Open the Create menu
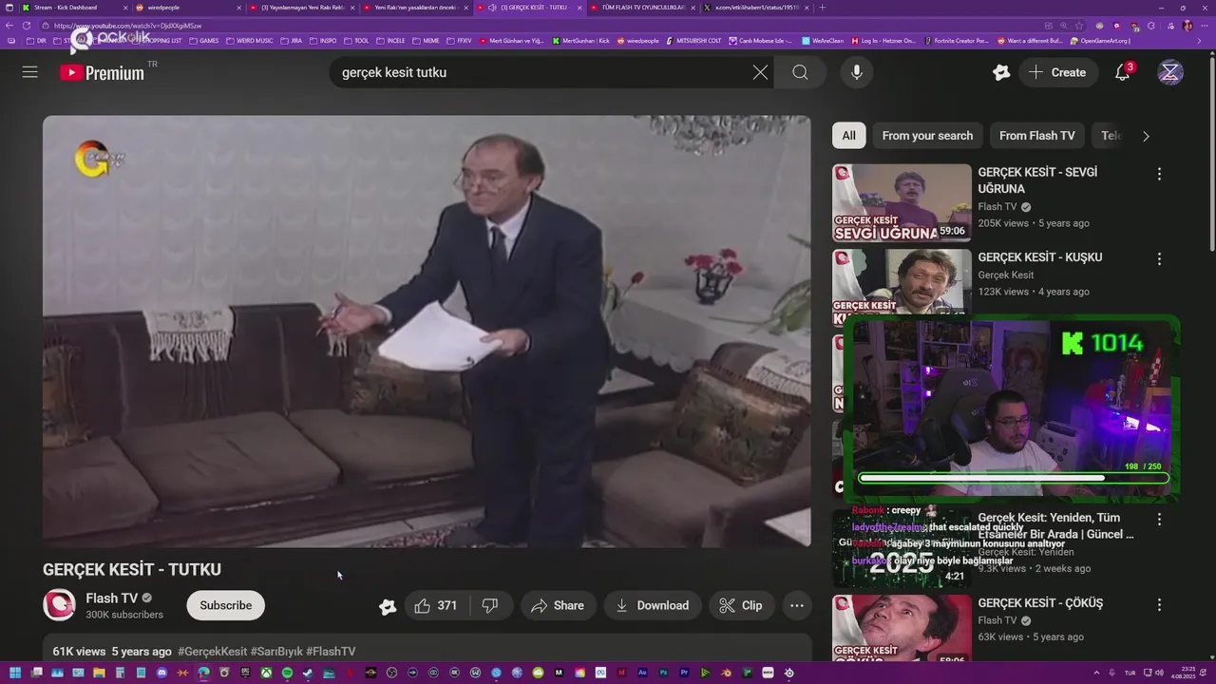Screen dimensions: 1216x684 [1058, 72]
